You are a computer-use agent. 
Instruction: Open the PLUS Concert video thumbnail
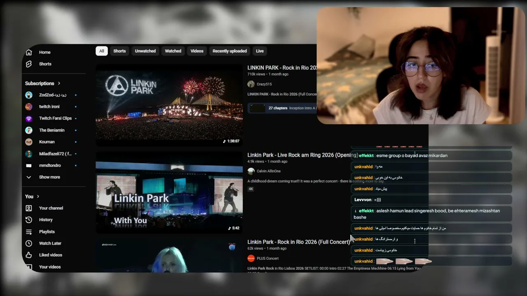click(169, 255)
